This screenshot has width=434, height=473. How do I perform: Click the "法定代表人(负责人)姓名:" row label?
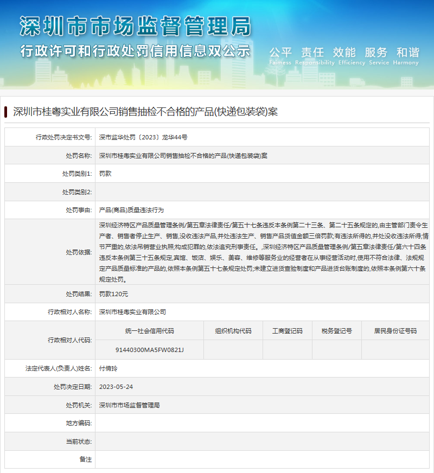(59, 369)
